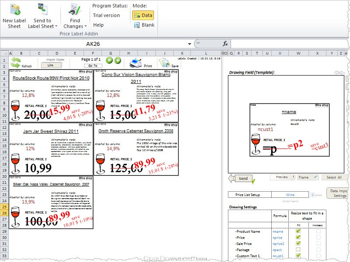
Task: Select column header W
Action: click(298, 53)
